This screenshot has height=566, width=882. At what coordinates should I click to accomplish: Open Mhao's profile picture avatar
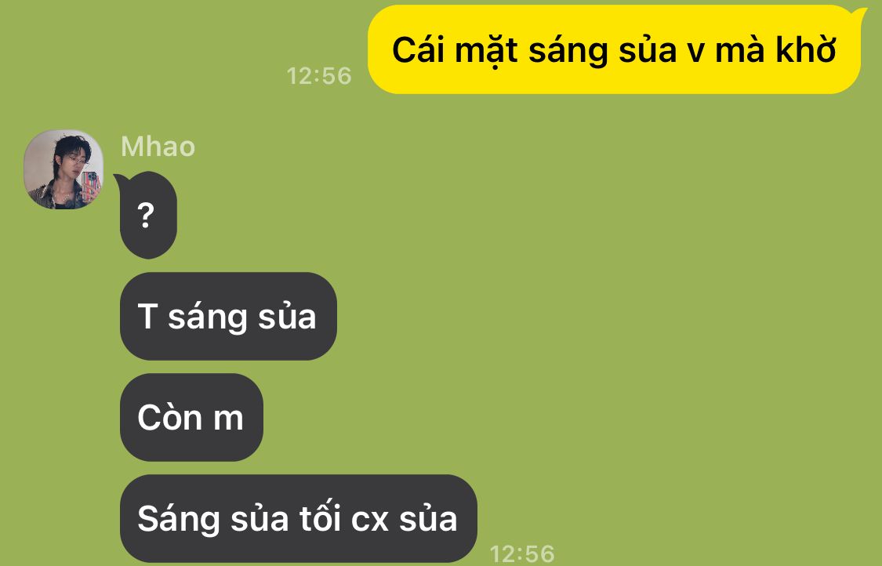pos(64,169)
